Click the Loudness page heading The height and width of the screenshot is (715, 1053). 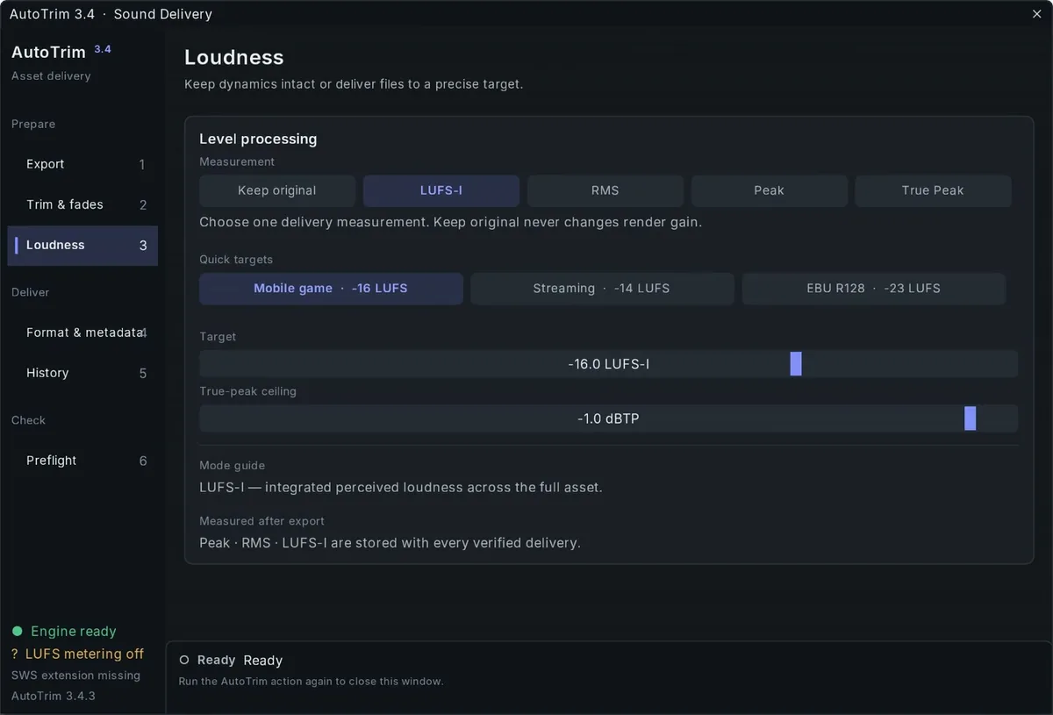tap(234, 57)
